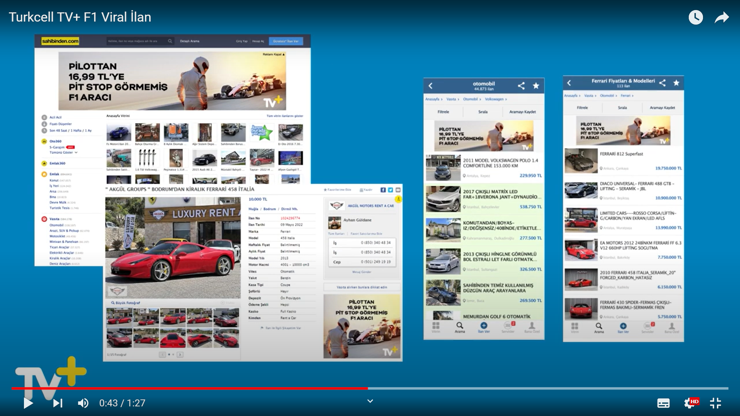The width and height of the screenshot is (740, 416).
Task: Select the search magnifier in sahibinden top bar
Action: [x=170, y=41]
